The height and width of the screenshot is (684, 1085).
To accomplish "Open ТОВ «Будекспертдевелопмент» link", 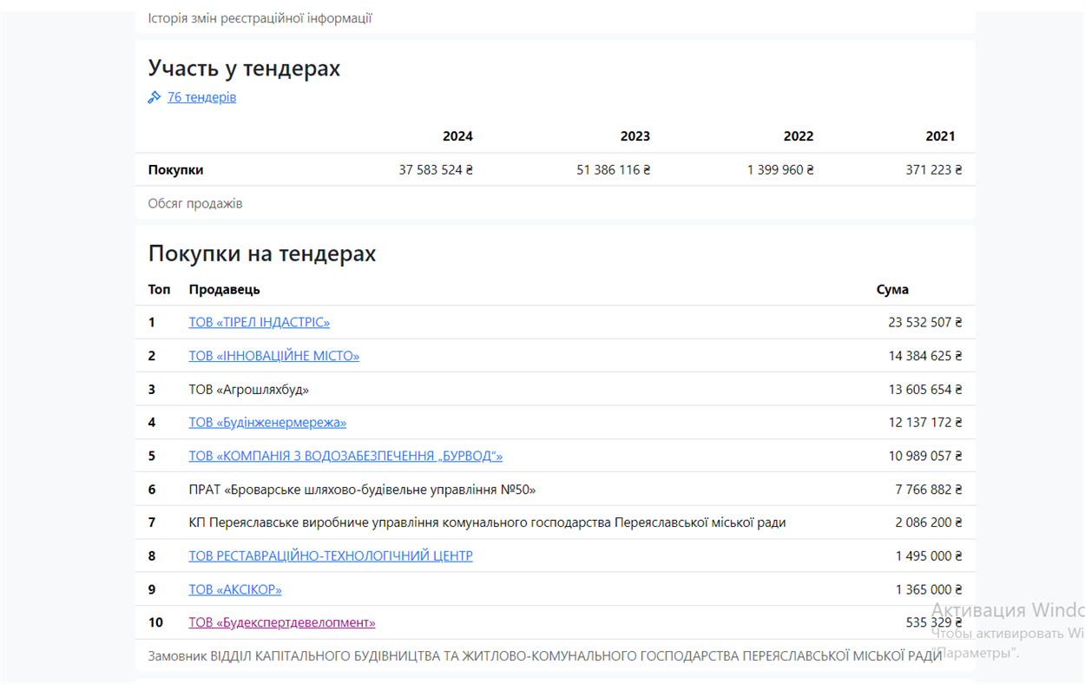I will [282, 622].
